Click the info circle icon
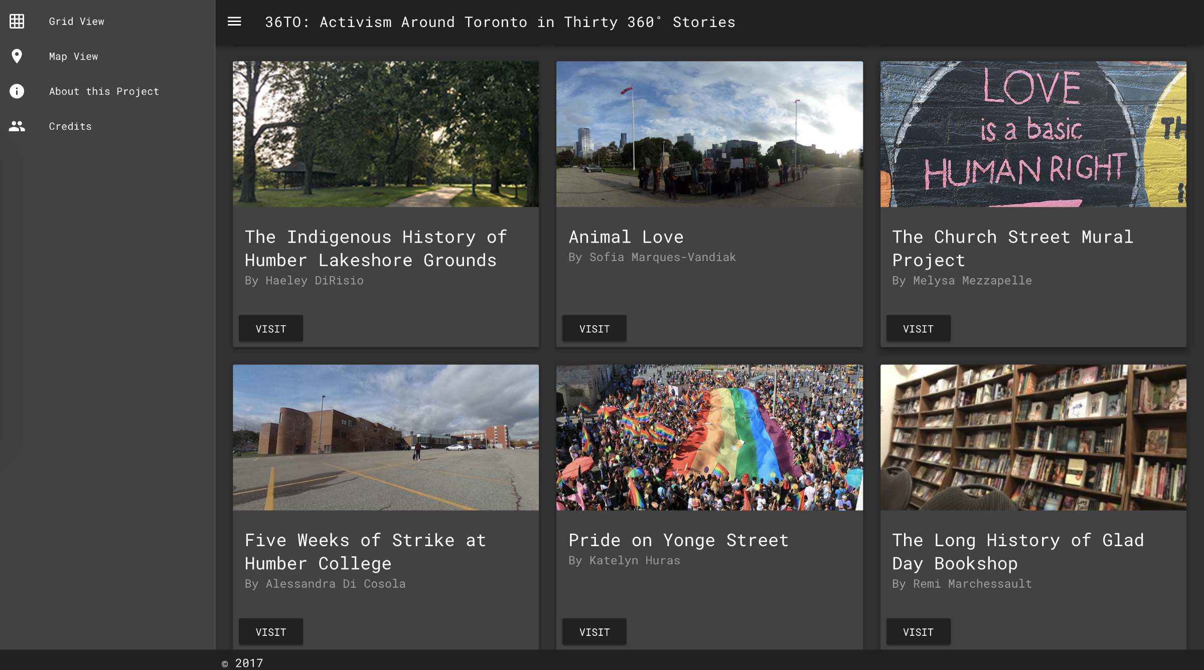1204x670 pixels. point(17,91)
